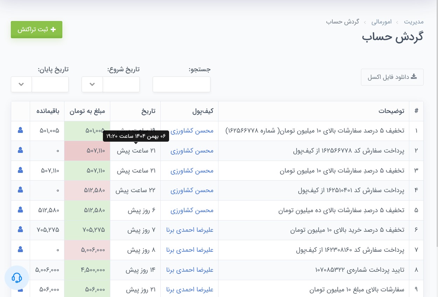Click the user icon in row 4
The width and height of the screenshot is (438, 297).
pos(20,190)
